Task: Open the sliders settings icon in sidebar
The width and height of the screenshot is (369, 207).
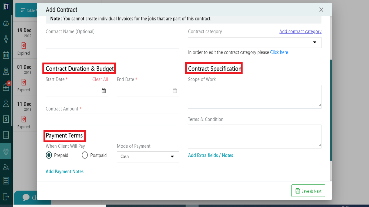Action: coord(6,180)
